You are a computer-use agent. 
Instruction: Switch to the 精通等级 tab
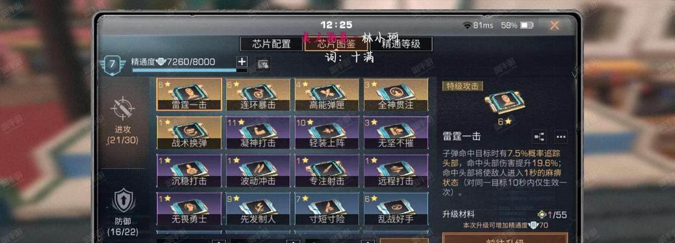click(401, 44)
